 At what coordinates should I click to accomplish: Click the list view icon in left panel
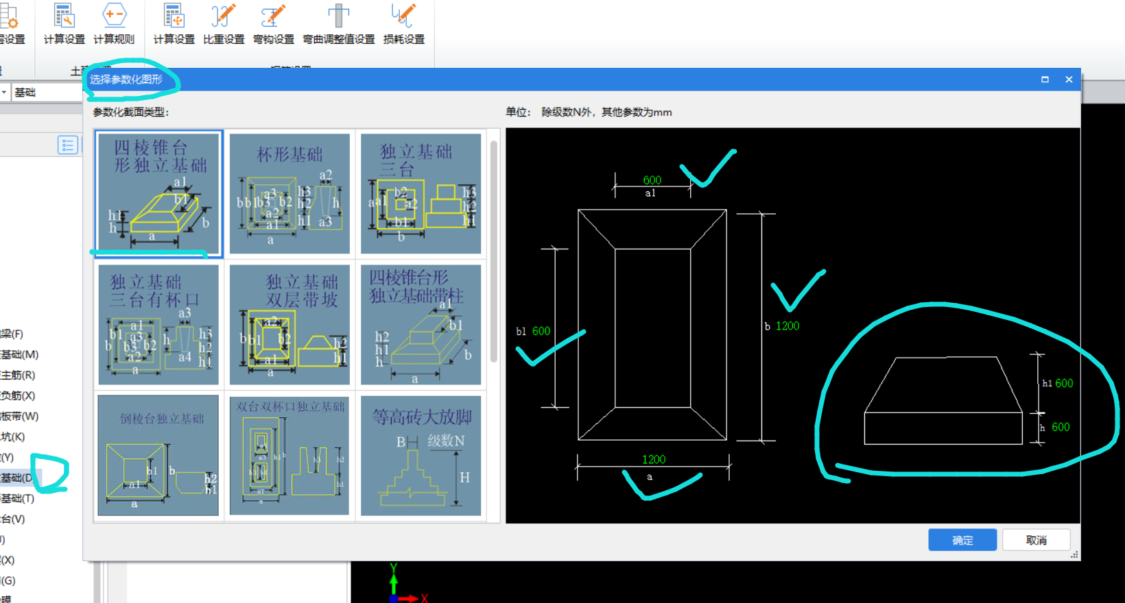tap(67, 145)
